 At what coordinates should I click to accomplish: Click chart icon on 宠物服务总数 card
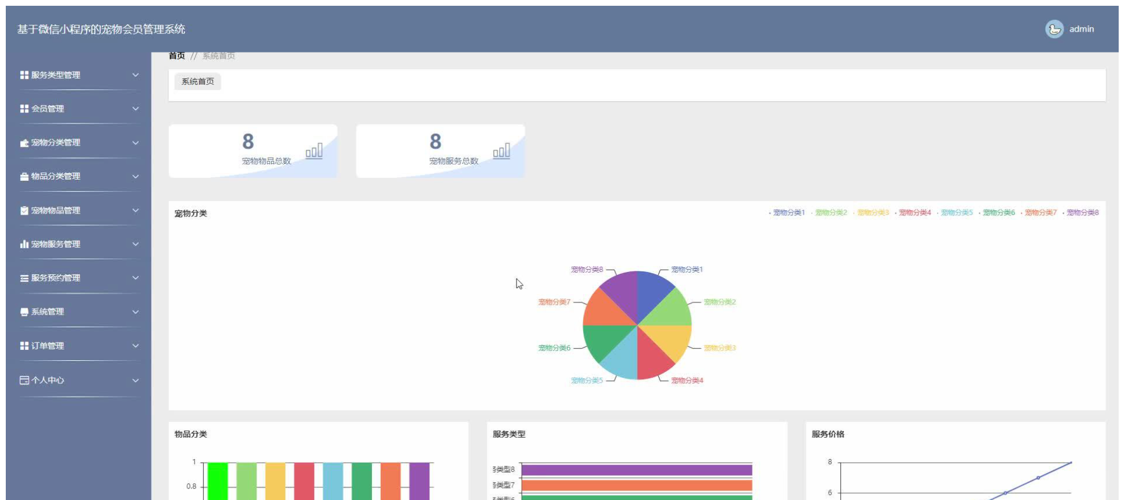(x=502, y=151)
